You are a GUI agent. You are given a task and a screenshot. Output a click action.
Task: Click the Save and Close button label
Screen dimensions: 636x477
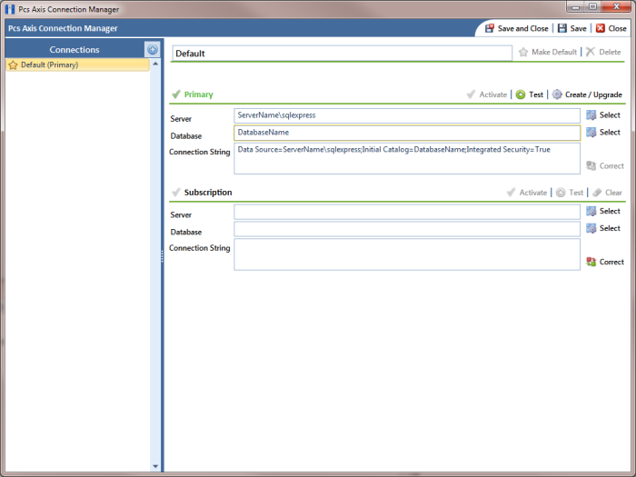coord(522,28)
